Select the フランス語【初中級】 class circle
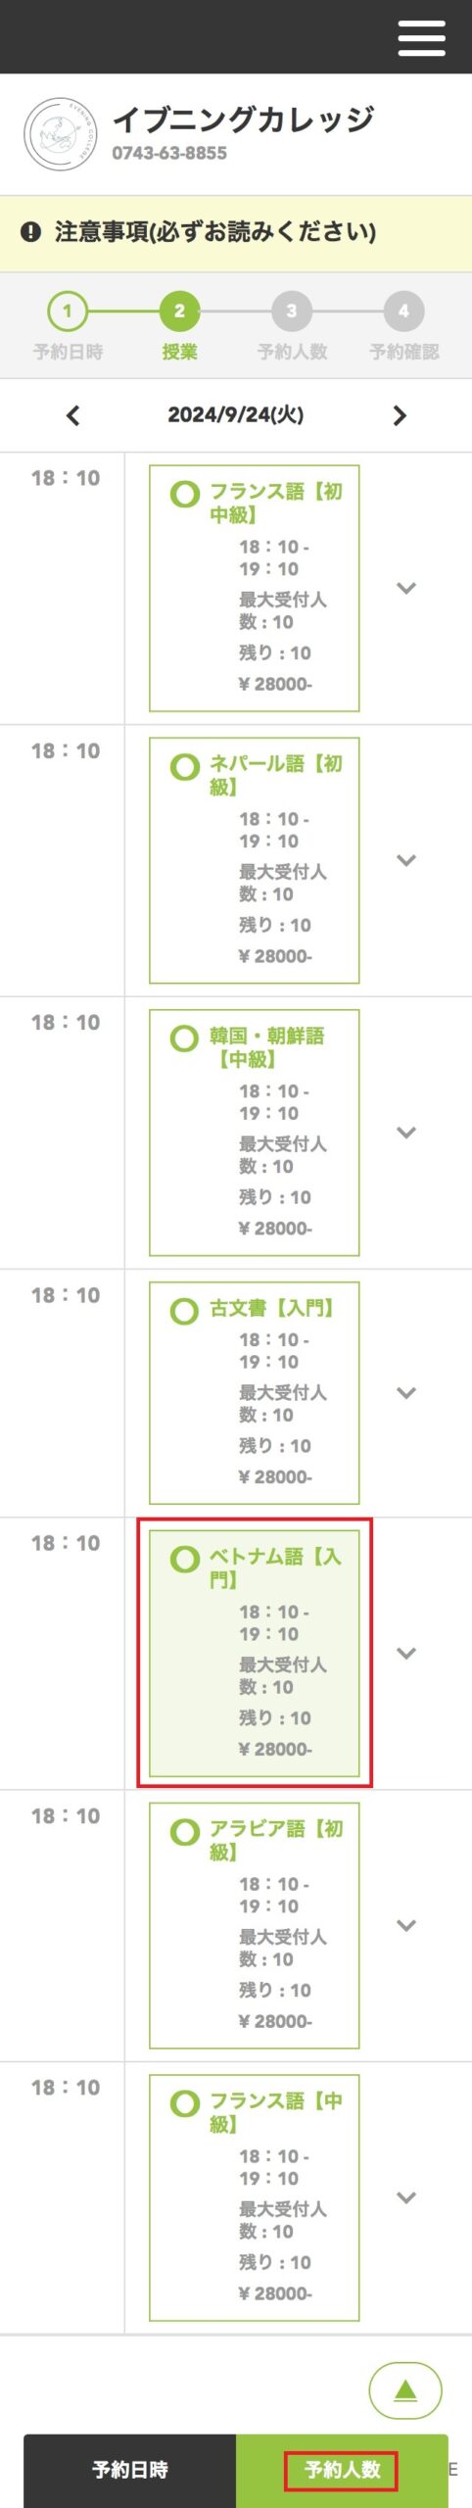The width and height of the screenshot is (472, 2508). pyautogui.click(x=184, y=494)
